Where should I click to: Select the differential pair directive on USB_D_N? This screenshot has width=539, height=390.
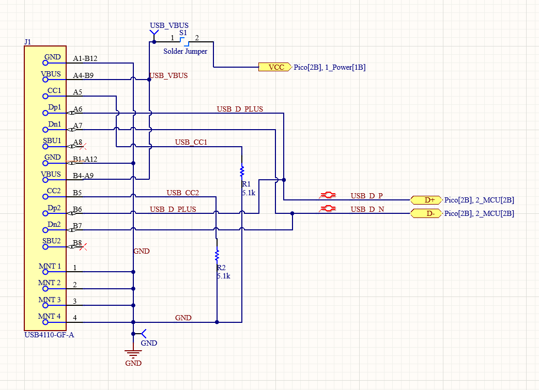(328, 209)
